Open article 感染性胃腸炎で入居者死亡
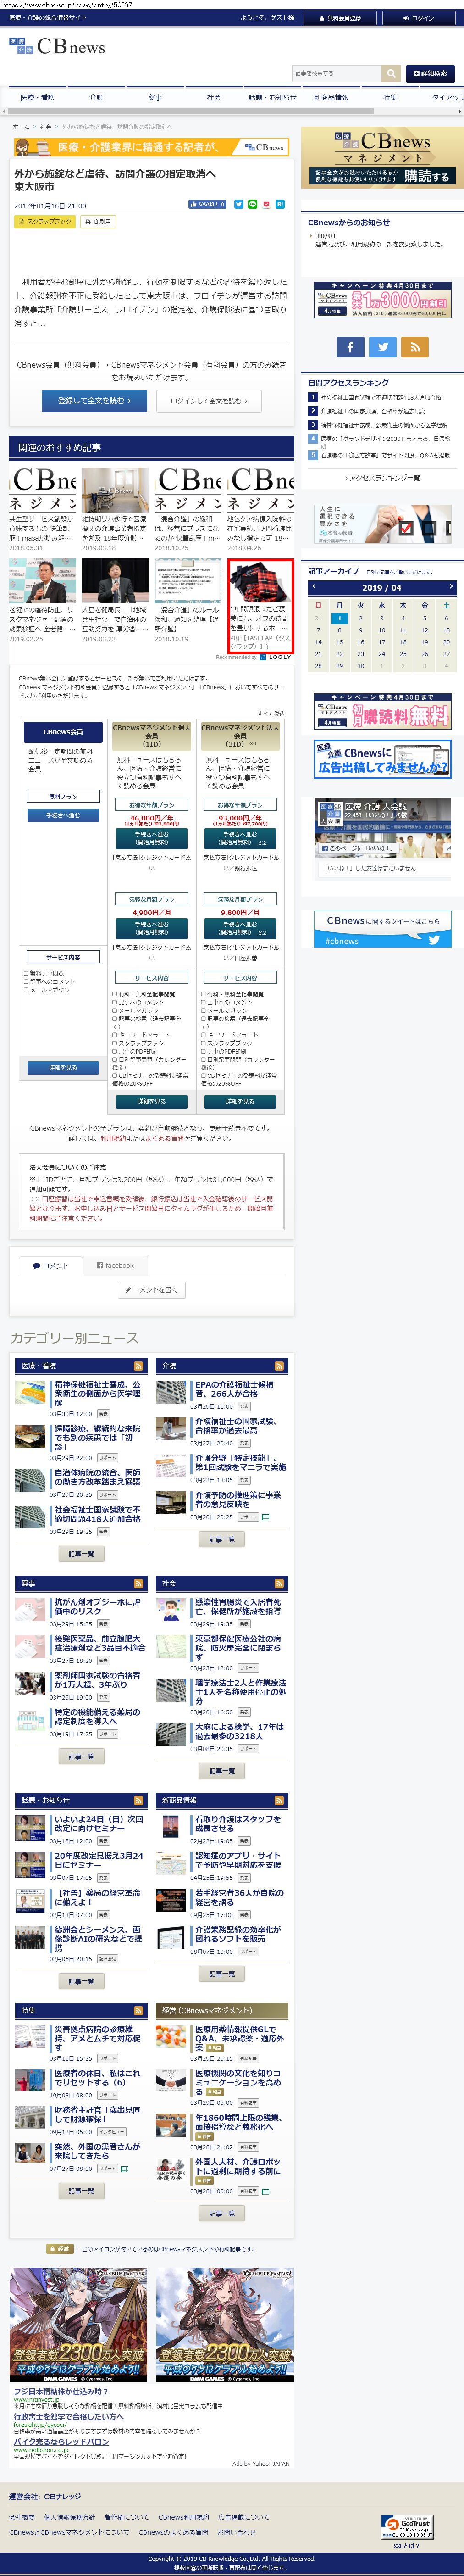 (239, 1606)
